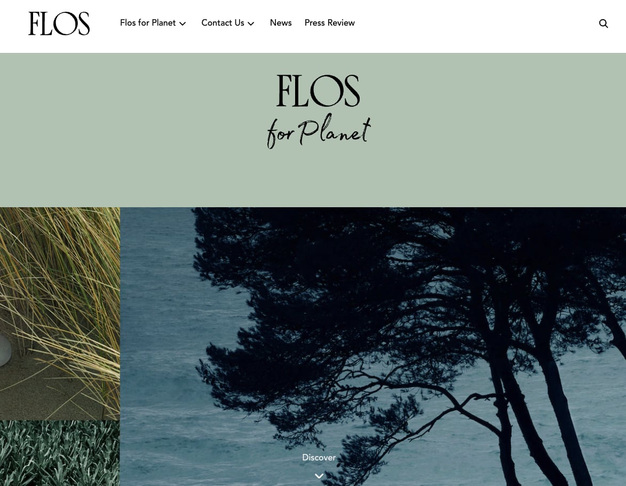Viewport: 626px width, 486px height.
Task: Click the down chevron below Discover
Action: point(319,476)
